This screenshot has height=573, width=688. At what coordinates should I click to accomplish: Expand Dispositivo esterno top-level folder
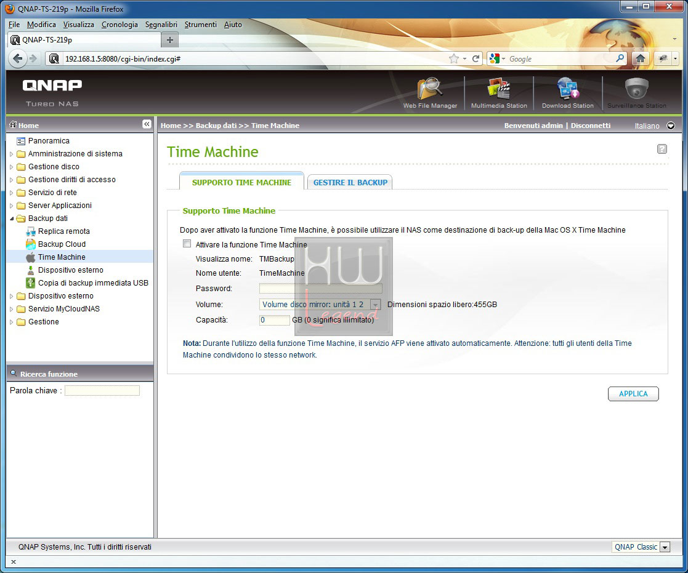(x=12, y=297)
